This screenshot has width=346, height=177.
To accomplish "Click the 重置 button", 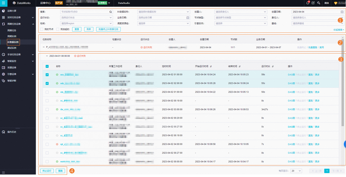I will click(77, 29).
